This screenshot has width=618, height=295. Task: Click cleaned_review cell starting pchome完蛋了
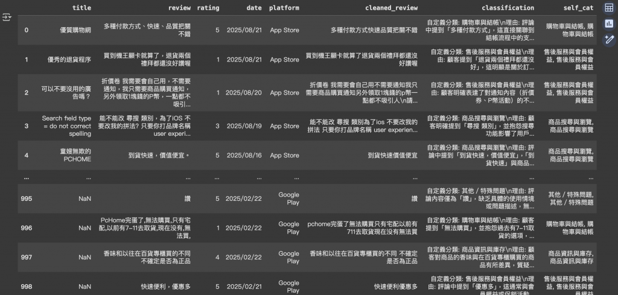[363, 227]
